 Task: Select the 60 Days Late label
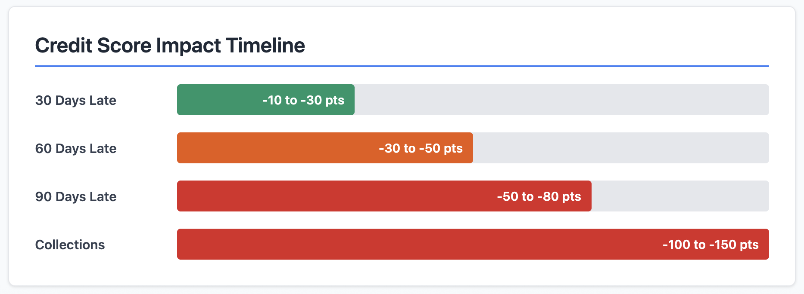pos(76,148)
